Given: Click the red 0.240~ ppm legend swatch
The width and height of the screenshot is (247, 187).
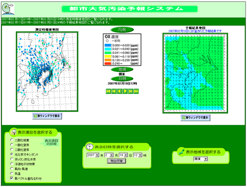Looking at the screenshot, I should pos(107,64).
